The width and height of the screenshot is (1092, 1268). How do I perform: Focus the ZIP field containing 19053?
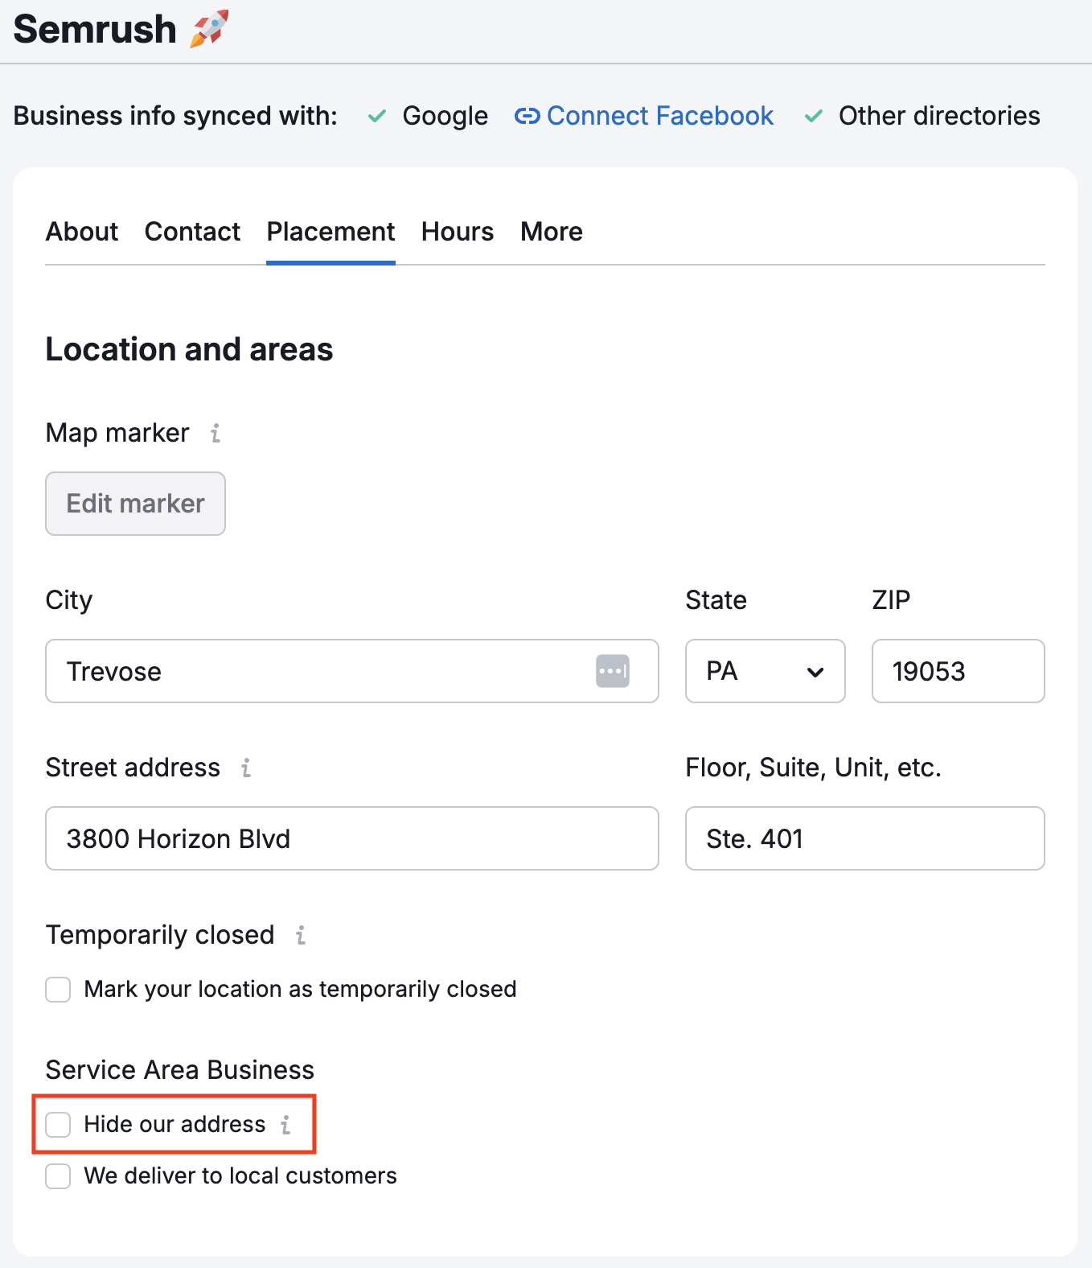pyautogui.click(x=957, y=671)
